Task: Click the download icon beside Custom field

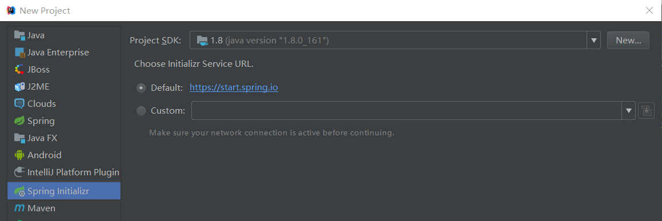Action: click(646, 111)
